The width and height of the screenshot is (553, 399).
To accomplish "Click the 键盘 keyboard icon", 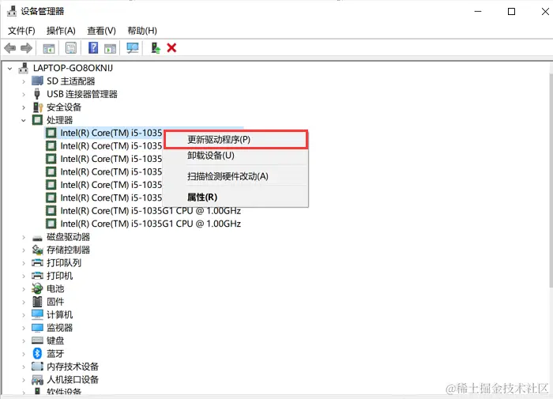I will pos(37,341).
